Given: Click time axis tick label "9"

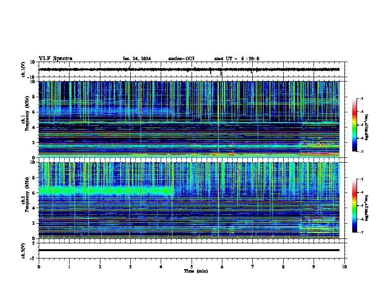Looking at the screenshot, I should 314,267.
